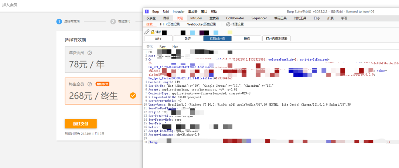Open the HTTP历史记录 sub-tab
This screenshot has height=168, width=399.
point(170,24)
